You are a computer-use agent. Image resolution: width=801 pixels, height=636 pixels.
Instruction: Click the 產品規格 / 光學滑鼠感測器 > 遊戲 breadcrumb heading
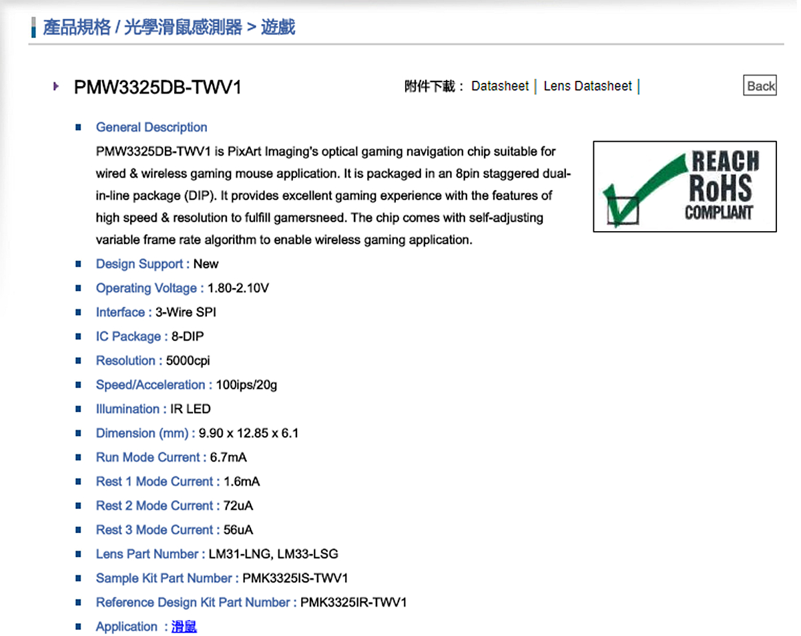[169, 28]
